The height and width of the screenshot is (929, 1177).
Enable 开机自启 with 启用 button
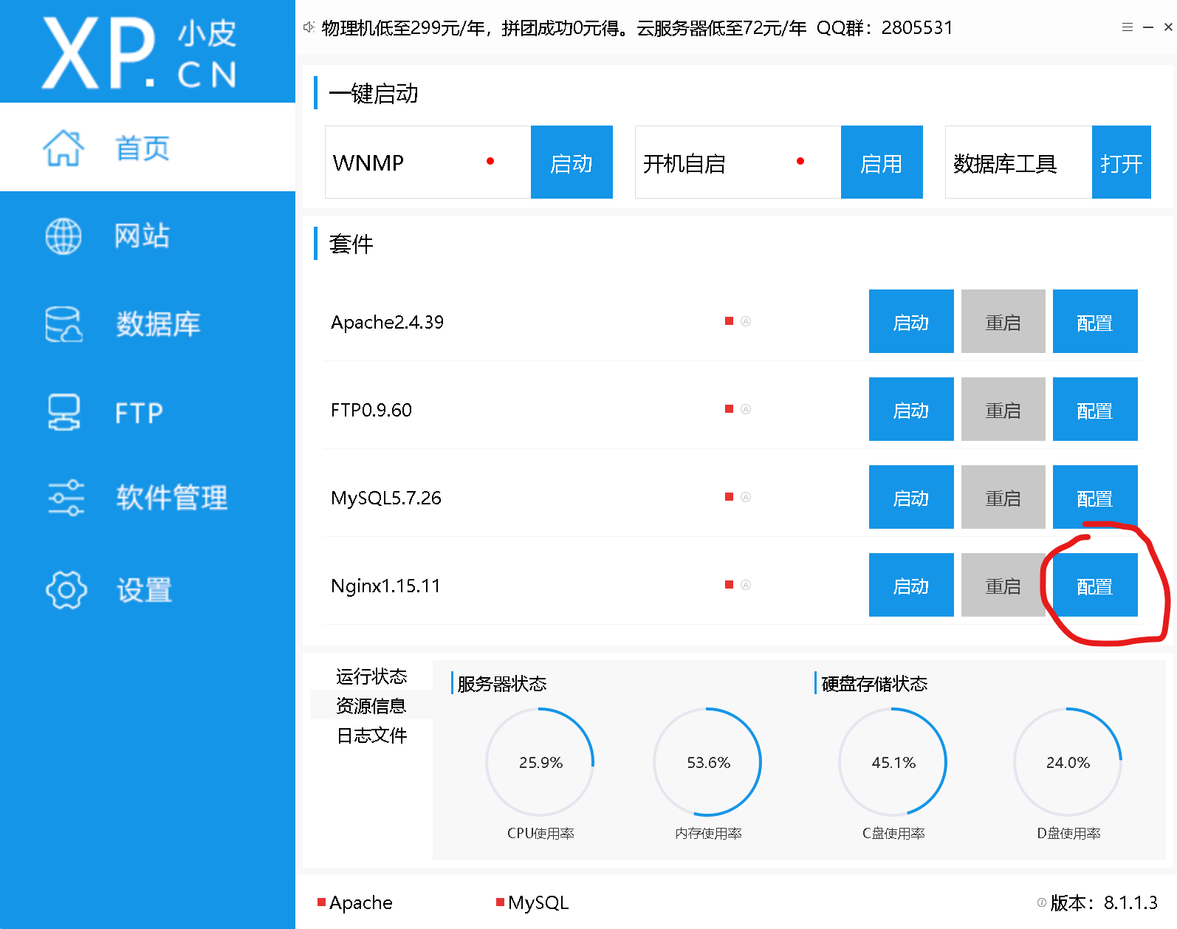882,162
